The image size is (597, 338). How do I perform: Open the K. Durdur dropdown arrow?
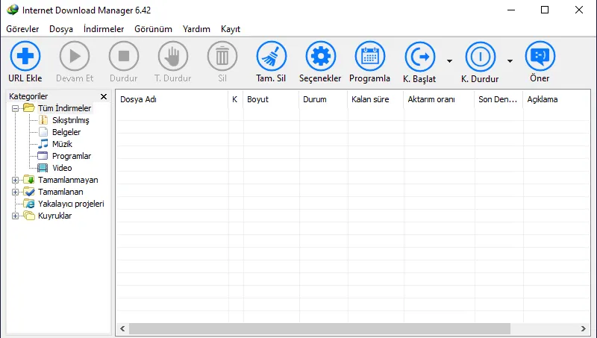(x=510, y=61)
